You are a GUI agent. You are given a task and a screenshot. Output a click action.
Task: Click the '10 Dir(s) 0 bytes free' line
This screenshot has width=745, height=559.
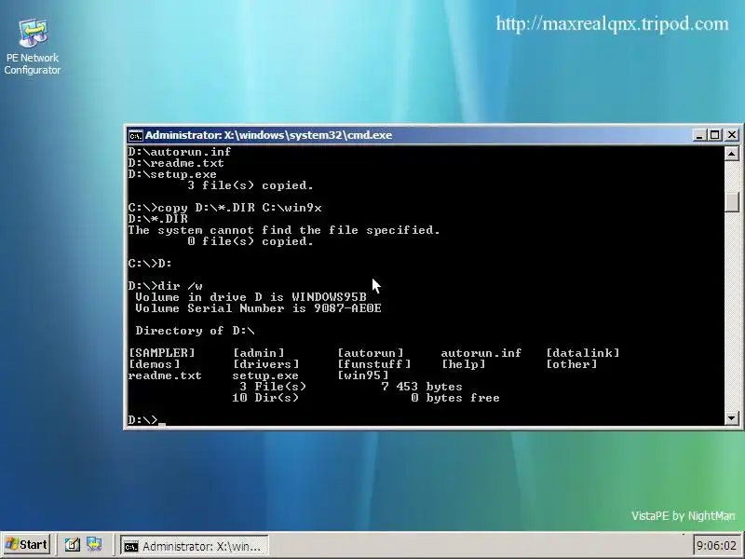[365, 398]
